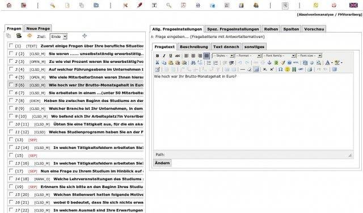
Task: Click the red lifebuoy help icon
Action: tap(334, 5)
